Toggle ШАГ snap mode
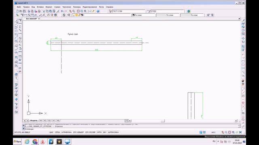Image resolution: width=259 pixels, height=145 pixels. [51, 132]
